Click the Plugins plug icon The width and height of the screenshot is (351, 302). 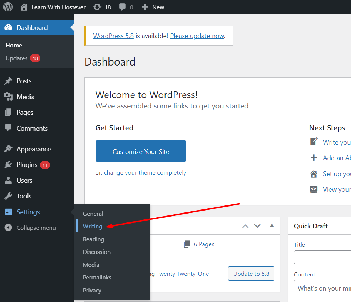click(8, 165)
